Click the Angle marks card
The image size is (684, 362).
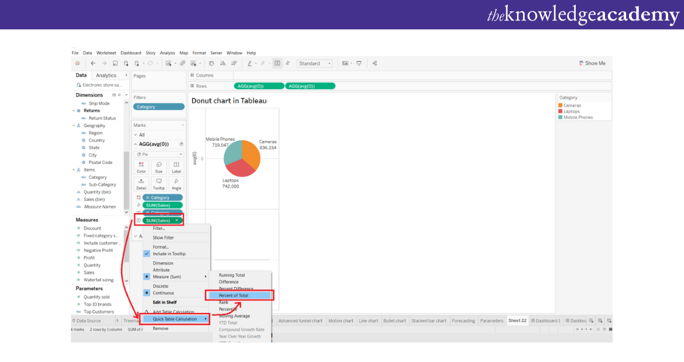[x=176, y=184]
